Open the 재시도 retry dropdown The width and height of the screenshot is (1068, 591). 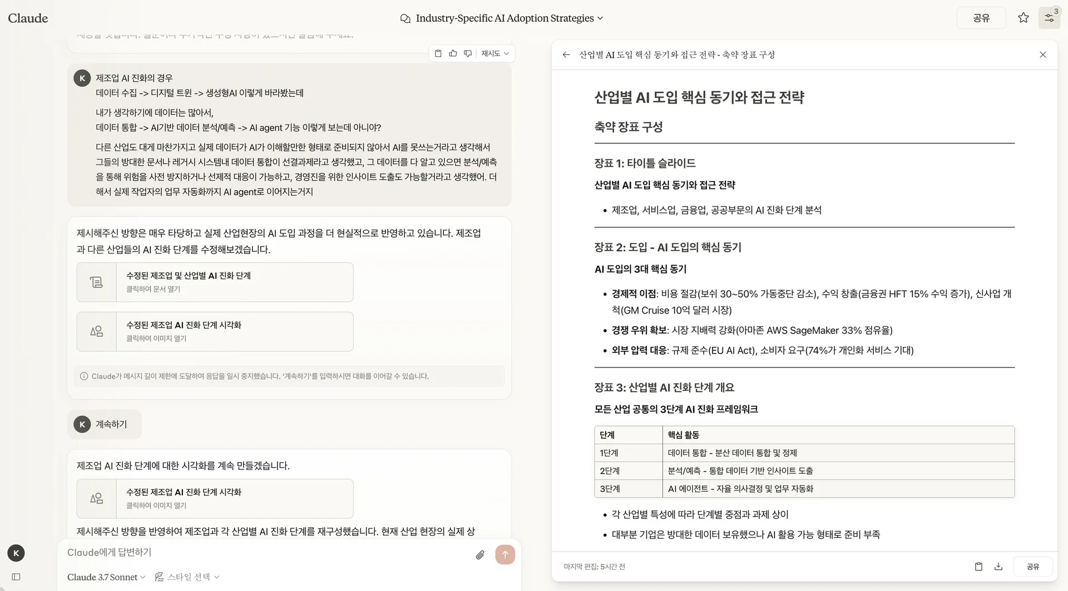pyautogui.click(x=494, y=53)
